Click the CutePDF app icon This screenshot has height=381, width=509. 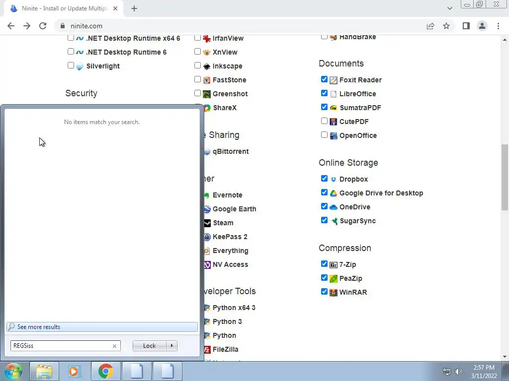click(x=334, y=122)
